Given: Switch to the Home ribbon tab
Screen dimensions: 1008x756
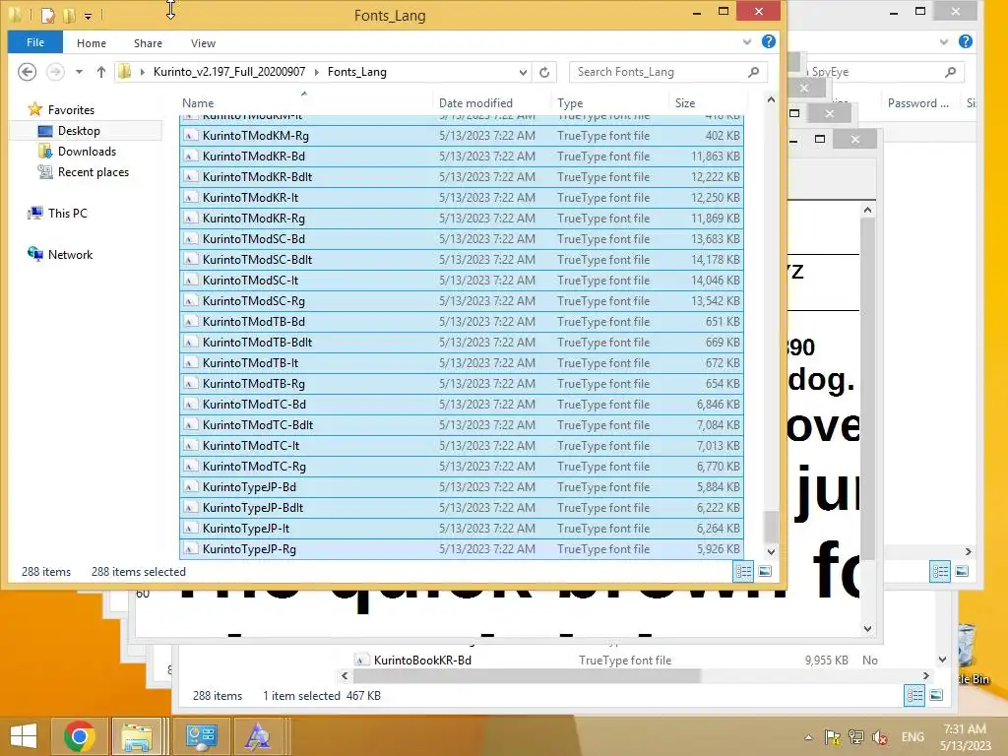Looking at the screenshot, I should click(92, 43).
